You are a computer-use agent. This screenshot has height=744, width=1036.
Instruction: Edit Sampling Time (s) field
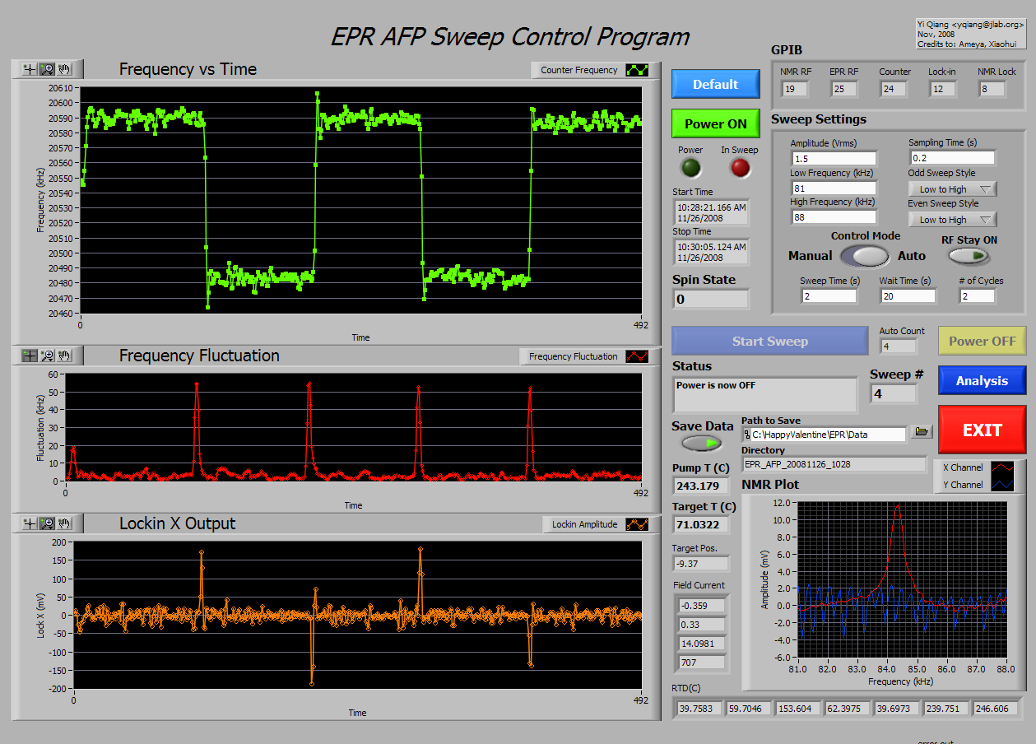(x=951, y=158)
